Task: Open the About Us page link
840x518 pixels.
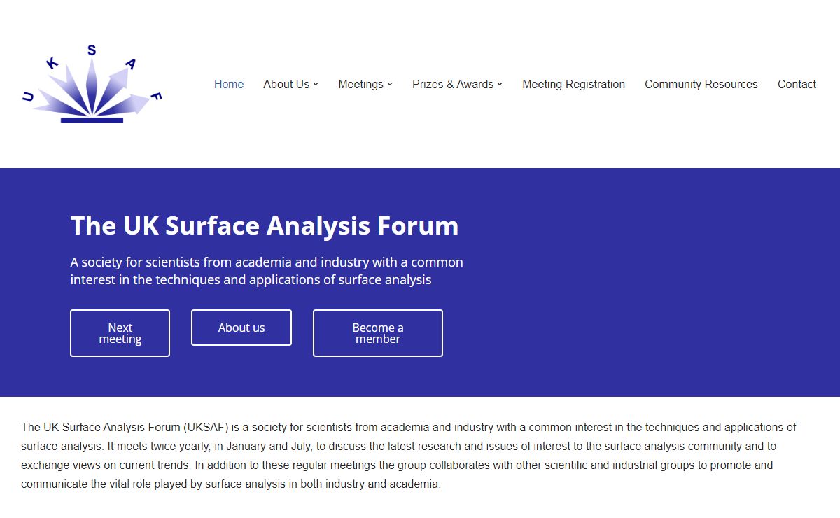Action: 286,84
